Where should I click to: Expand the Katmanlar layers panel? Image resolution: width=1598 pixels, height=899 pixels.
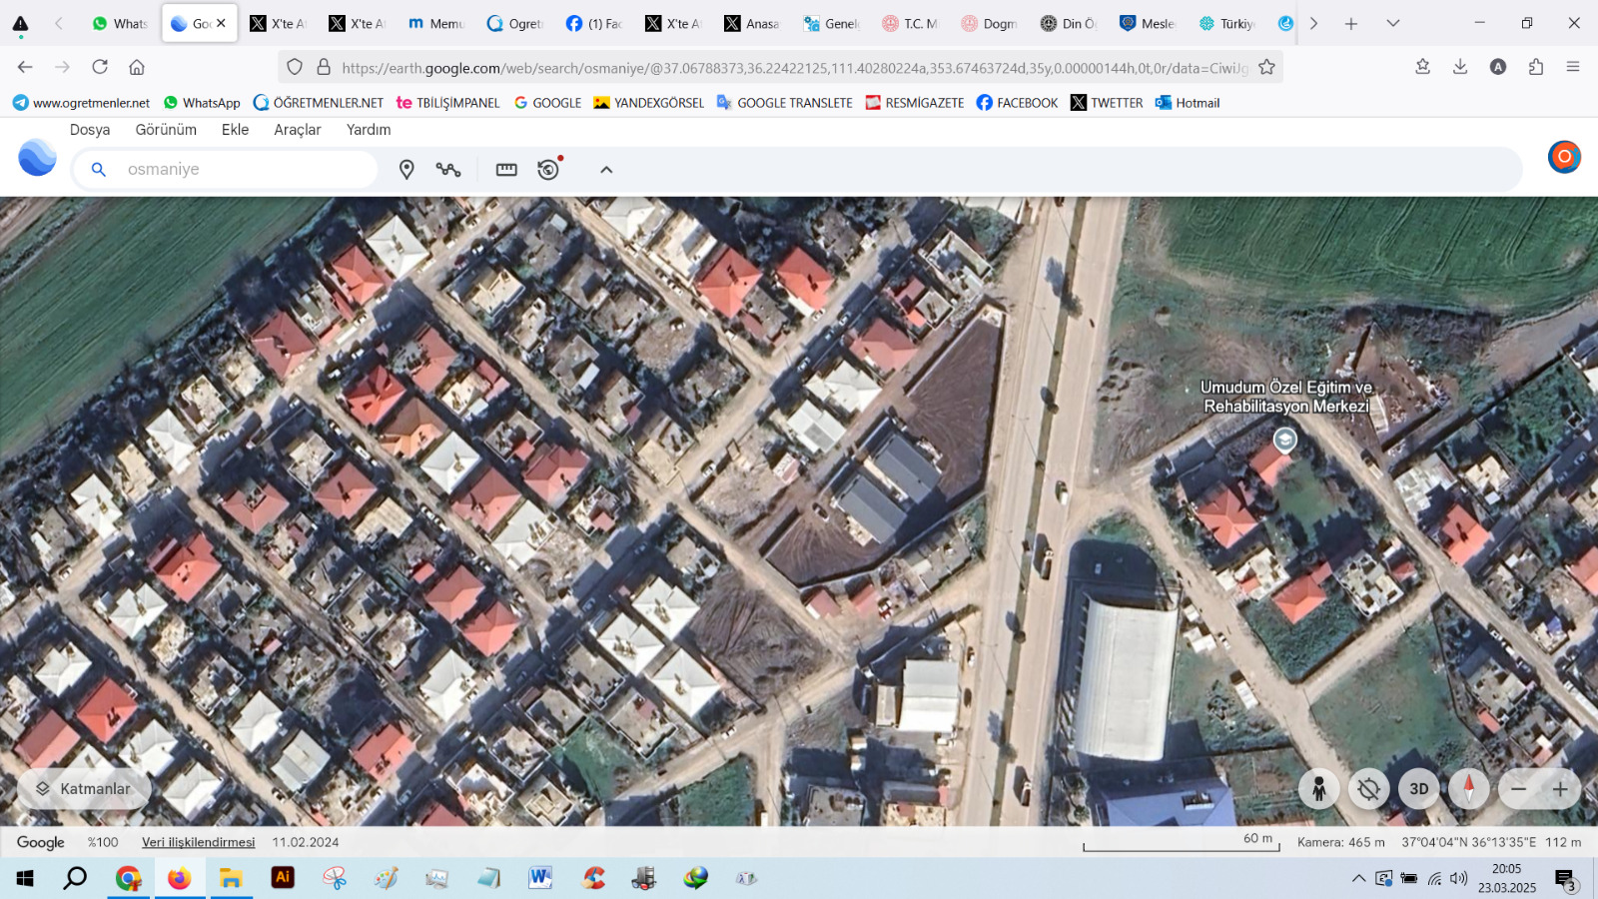coord(84,789)
